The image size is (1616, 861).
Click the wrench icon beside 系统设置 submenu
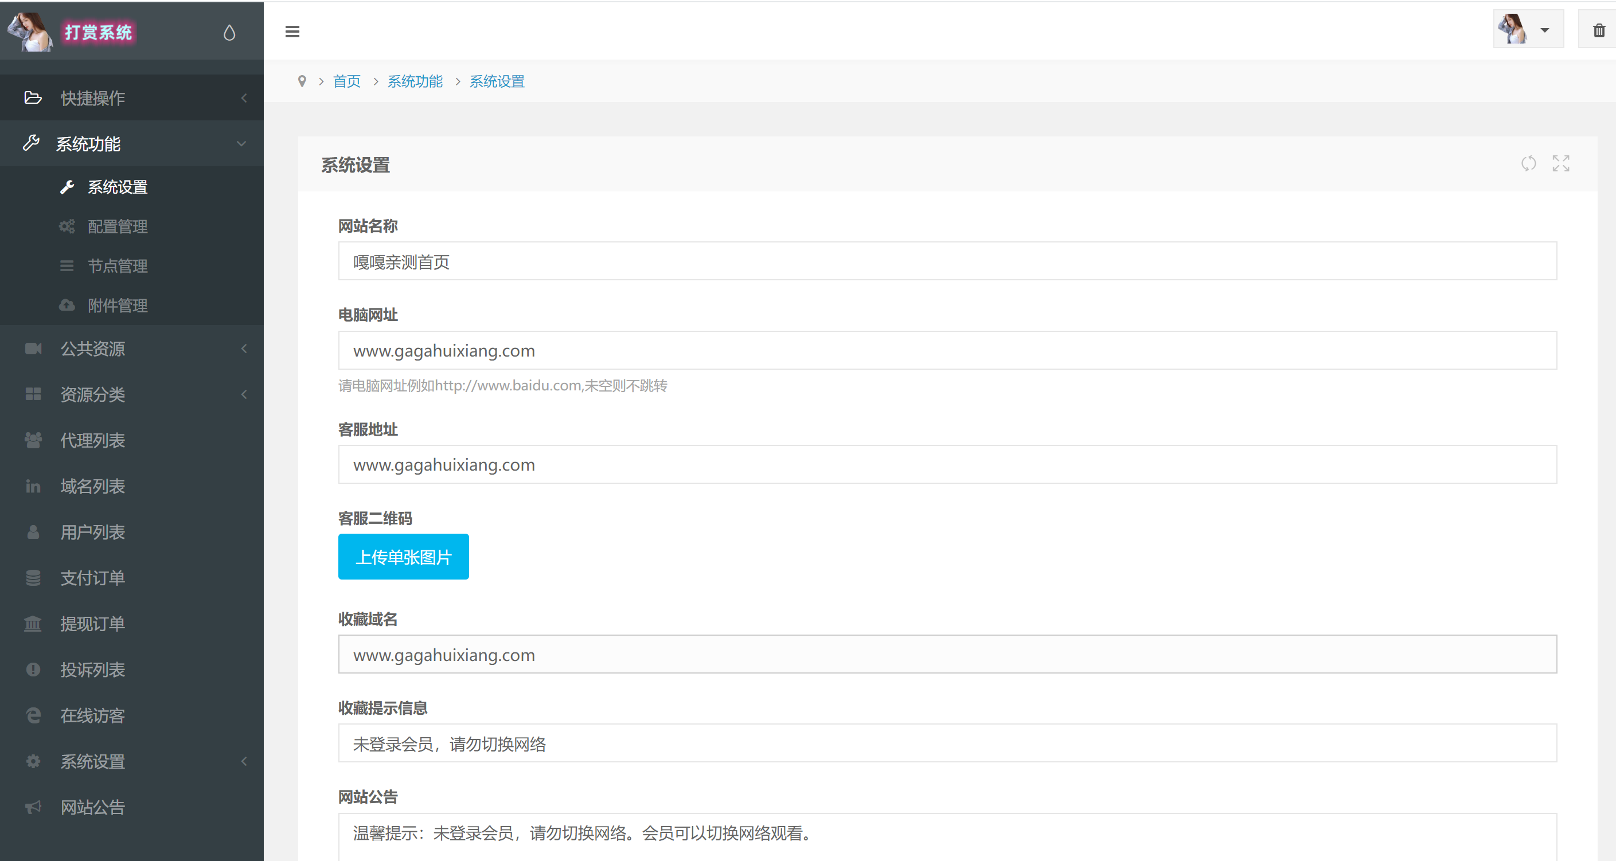pos(67,187)
